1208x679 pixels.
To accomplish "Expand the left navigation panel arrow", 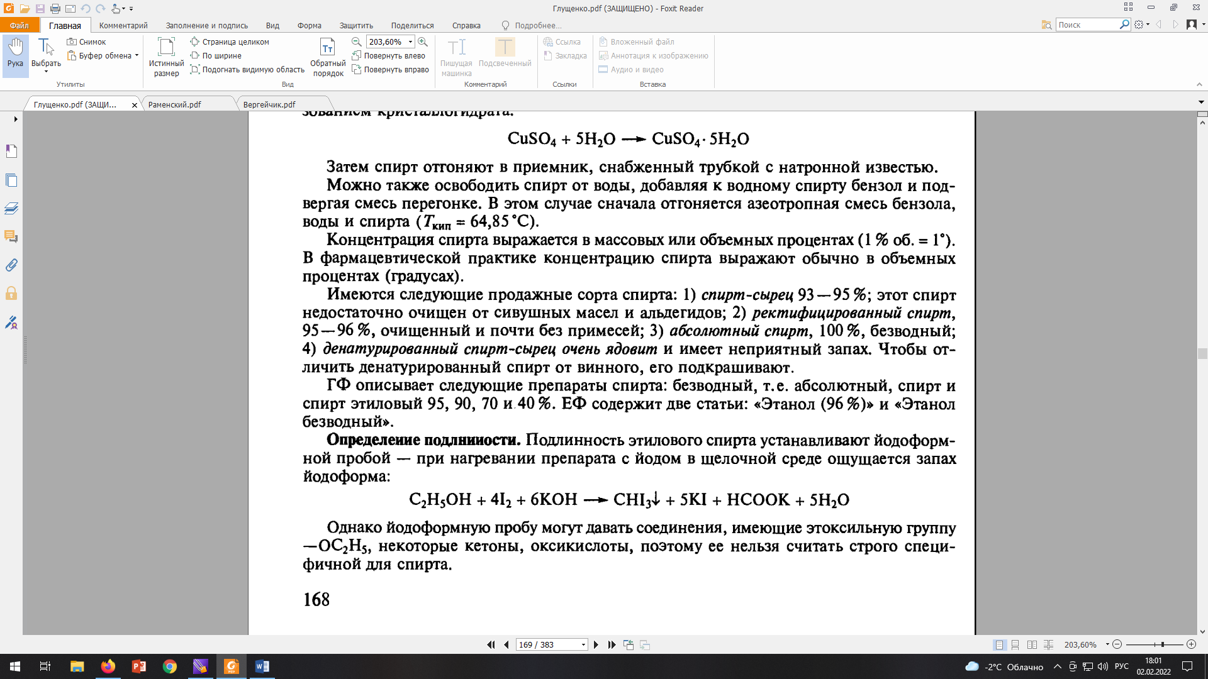I will click(15, 119).
